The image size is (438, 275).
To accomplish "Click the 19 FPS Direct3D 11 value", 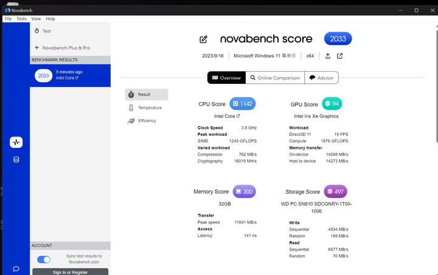I will 341,134.
